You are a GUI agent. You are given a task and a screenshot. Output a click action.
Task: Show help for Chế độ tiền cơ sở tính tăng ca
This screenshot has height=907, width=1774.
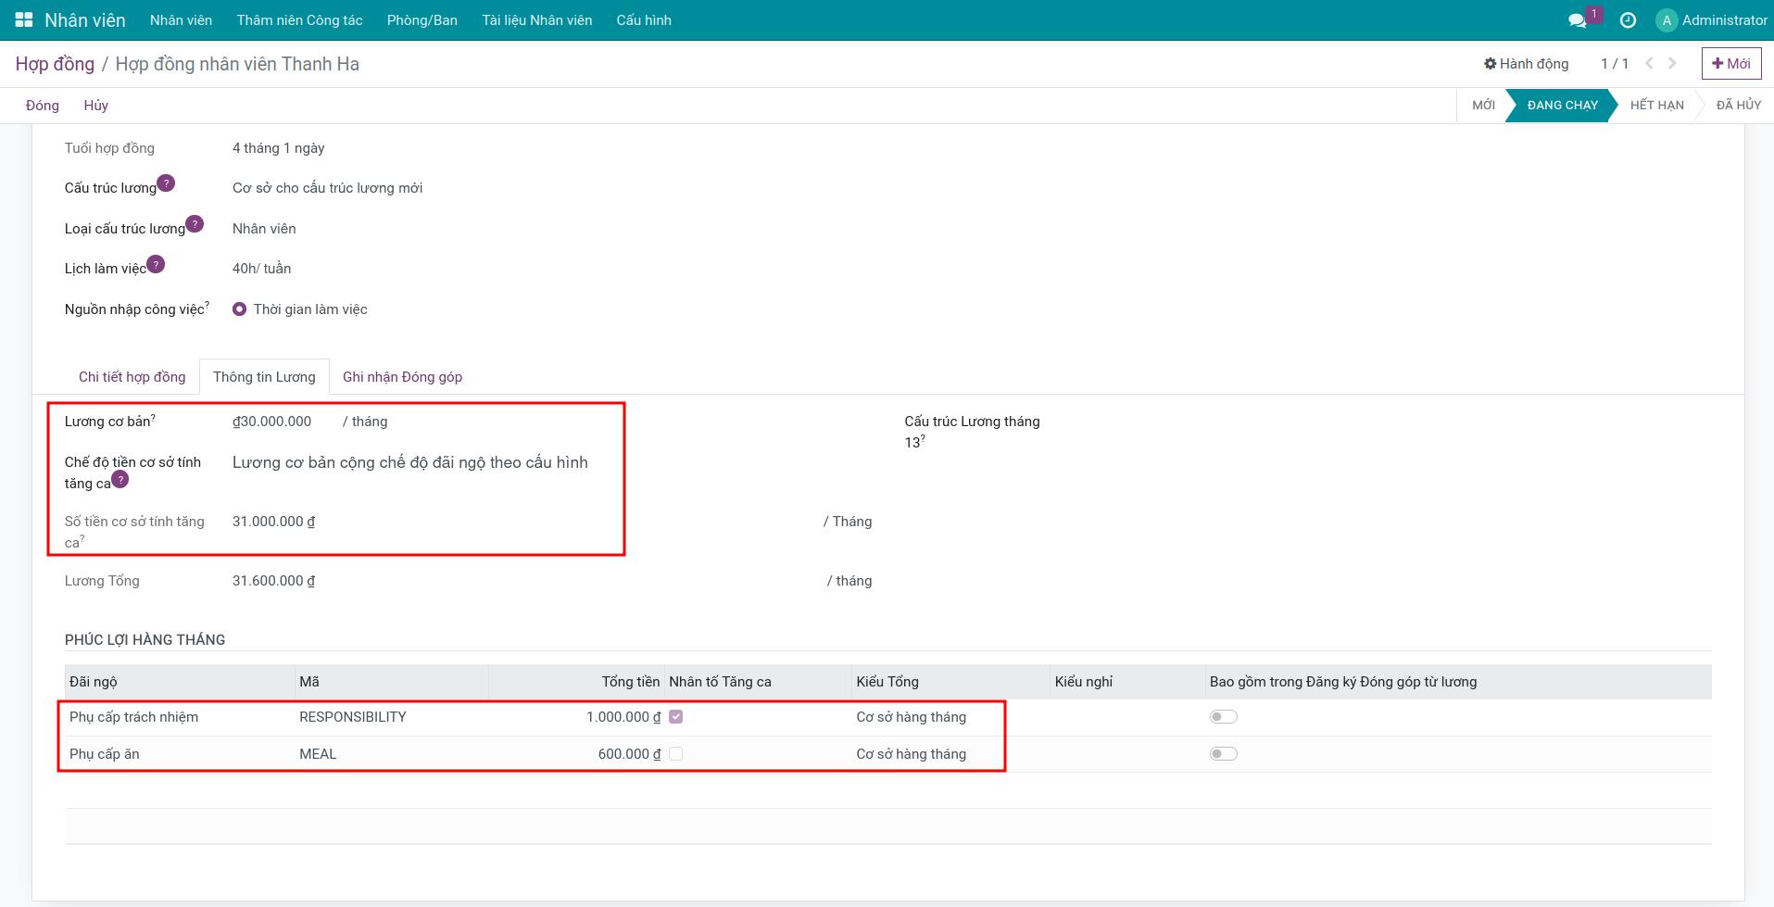[120, 479]
